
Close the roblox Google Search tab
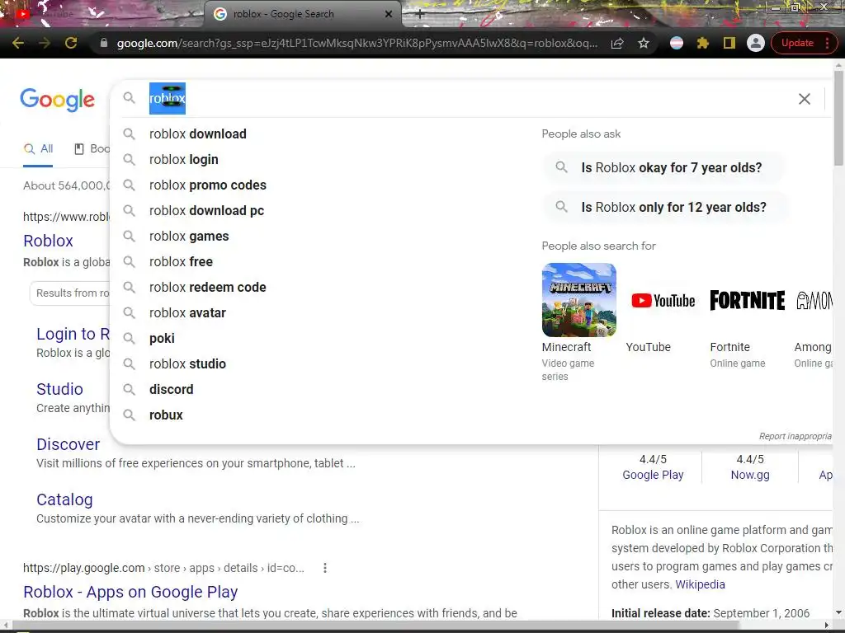389,14
